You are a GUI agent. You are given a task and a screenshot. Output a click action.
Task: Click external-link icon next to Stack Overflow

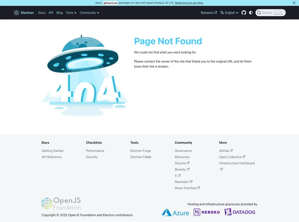199,188
